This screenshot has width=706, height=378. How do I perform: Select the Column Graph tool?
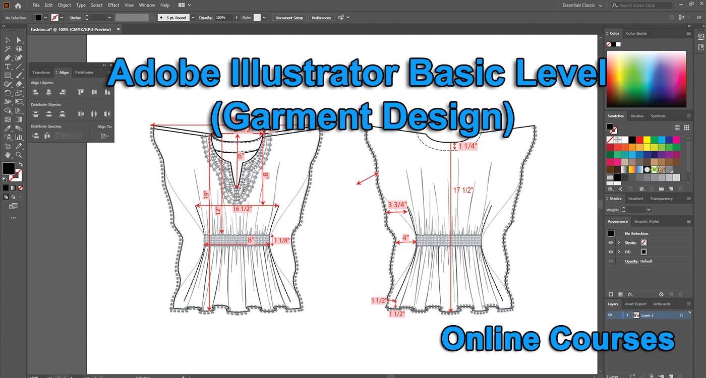[x=18, y=137]
